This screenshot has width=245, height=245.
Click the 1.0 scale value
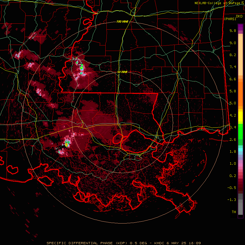click(x=233, y=164)
